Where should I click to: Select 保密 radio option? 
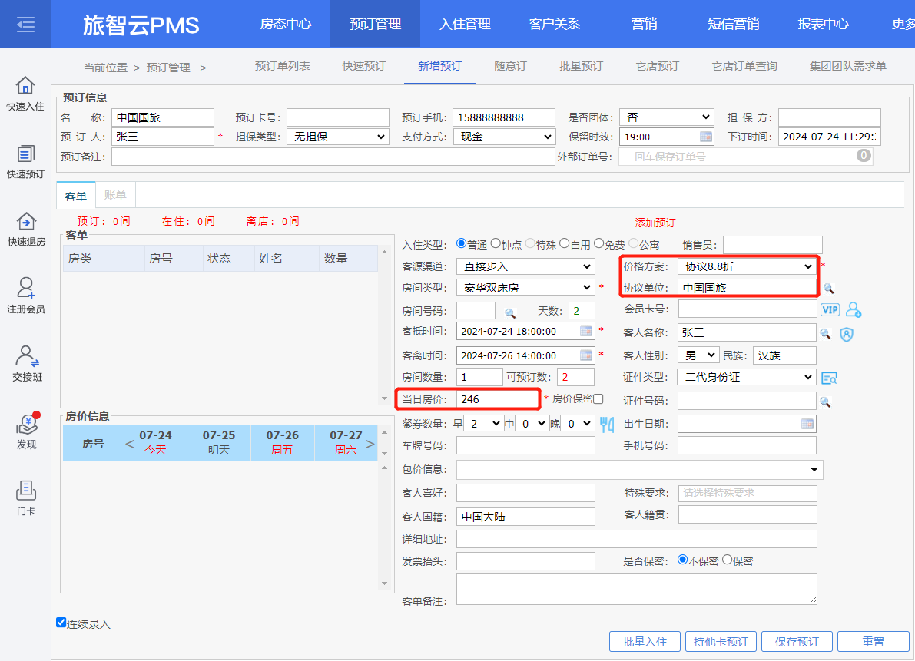(727, 560)
